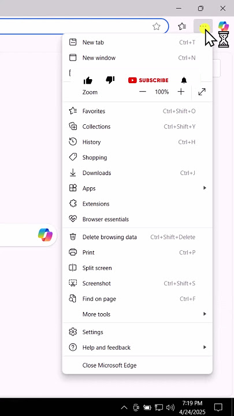Open Browser essentials
The width and height of the screenshot is (234, 416).
click(137, 219)
